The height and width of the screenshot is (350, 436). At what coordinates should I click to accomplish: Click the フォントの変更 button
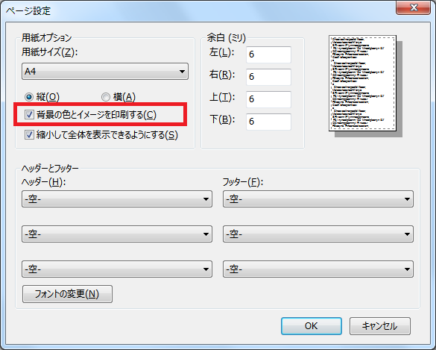click(67, 294)
